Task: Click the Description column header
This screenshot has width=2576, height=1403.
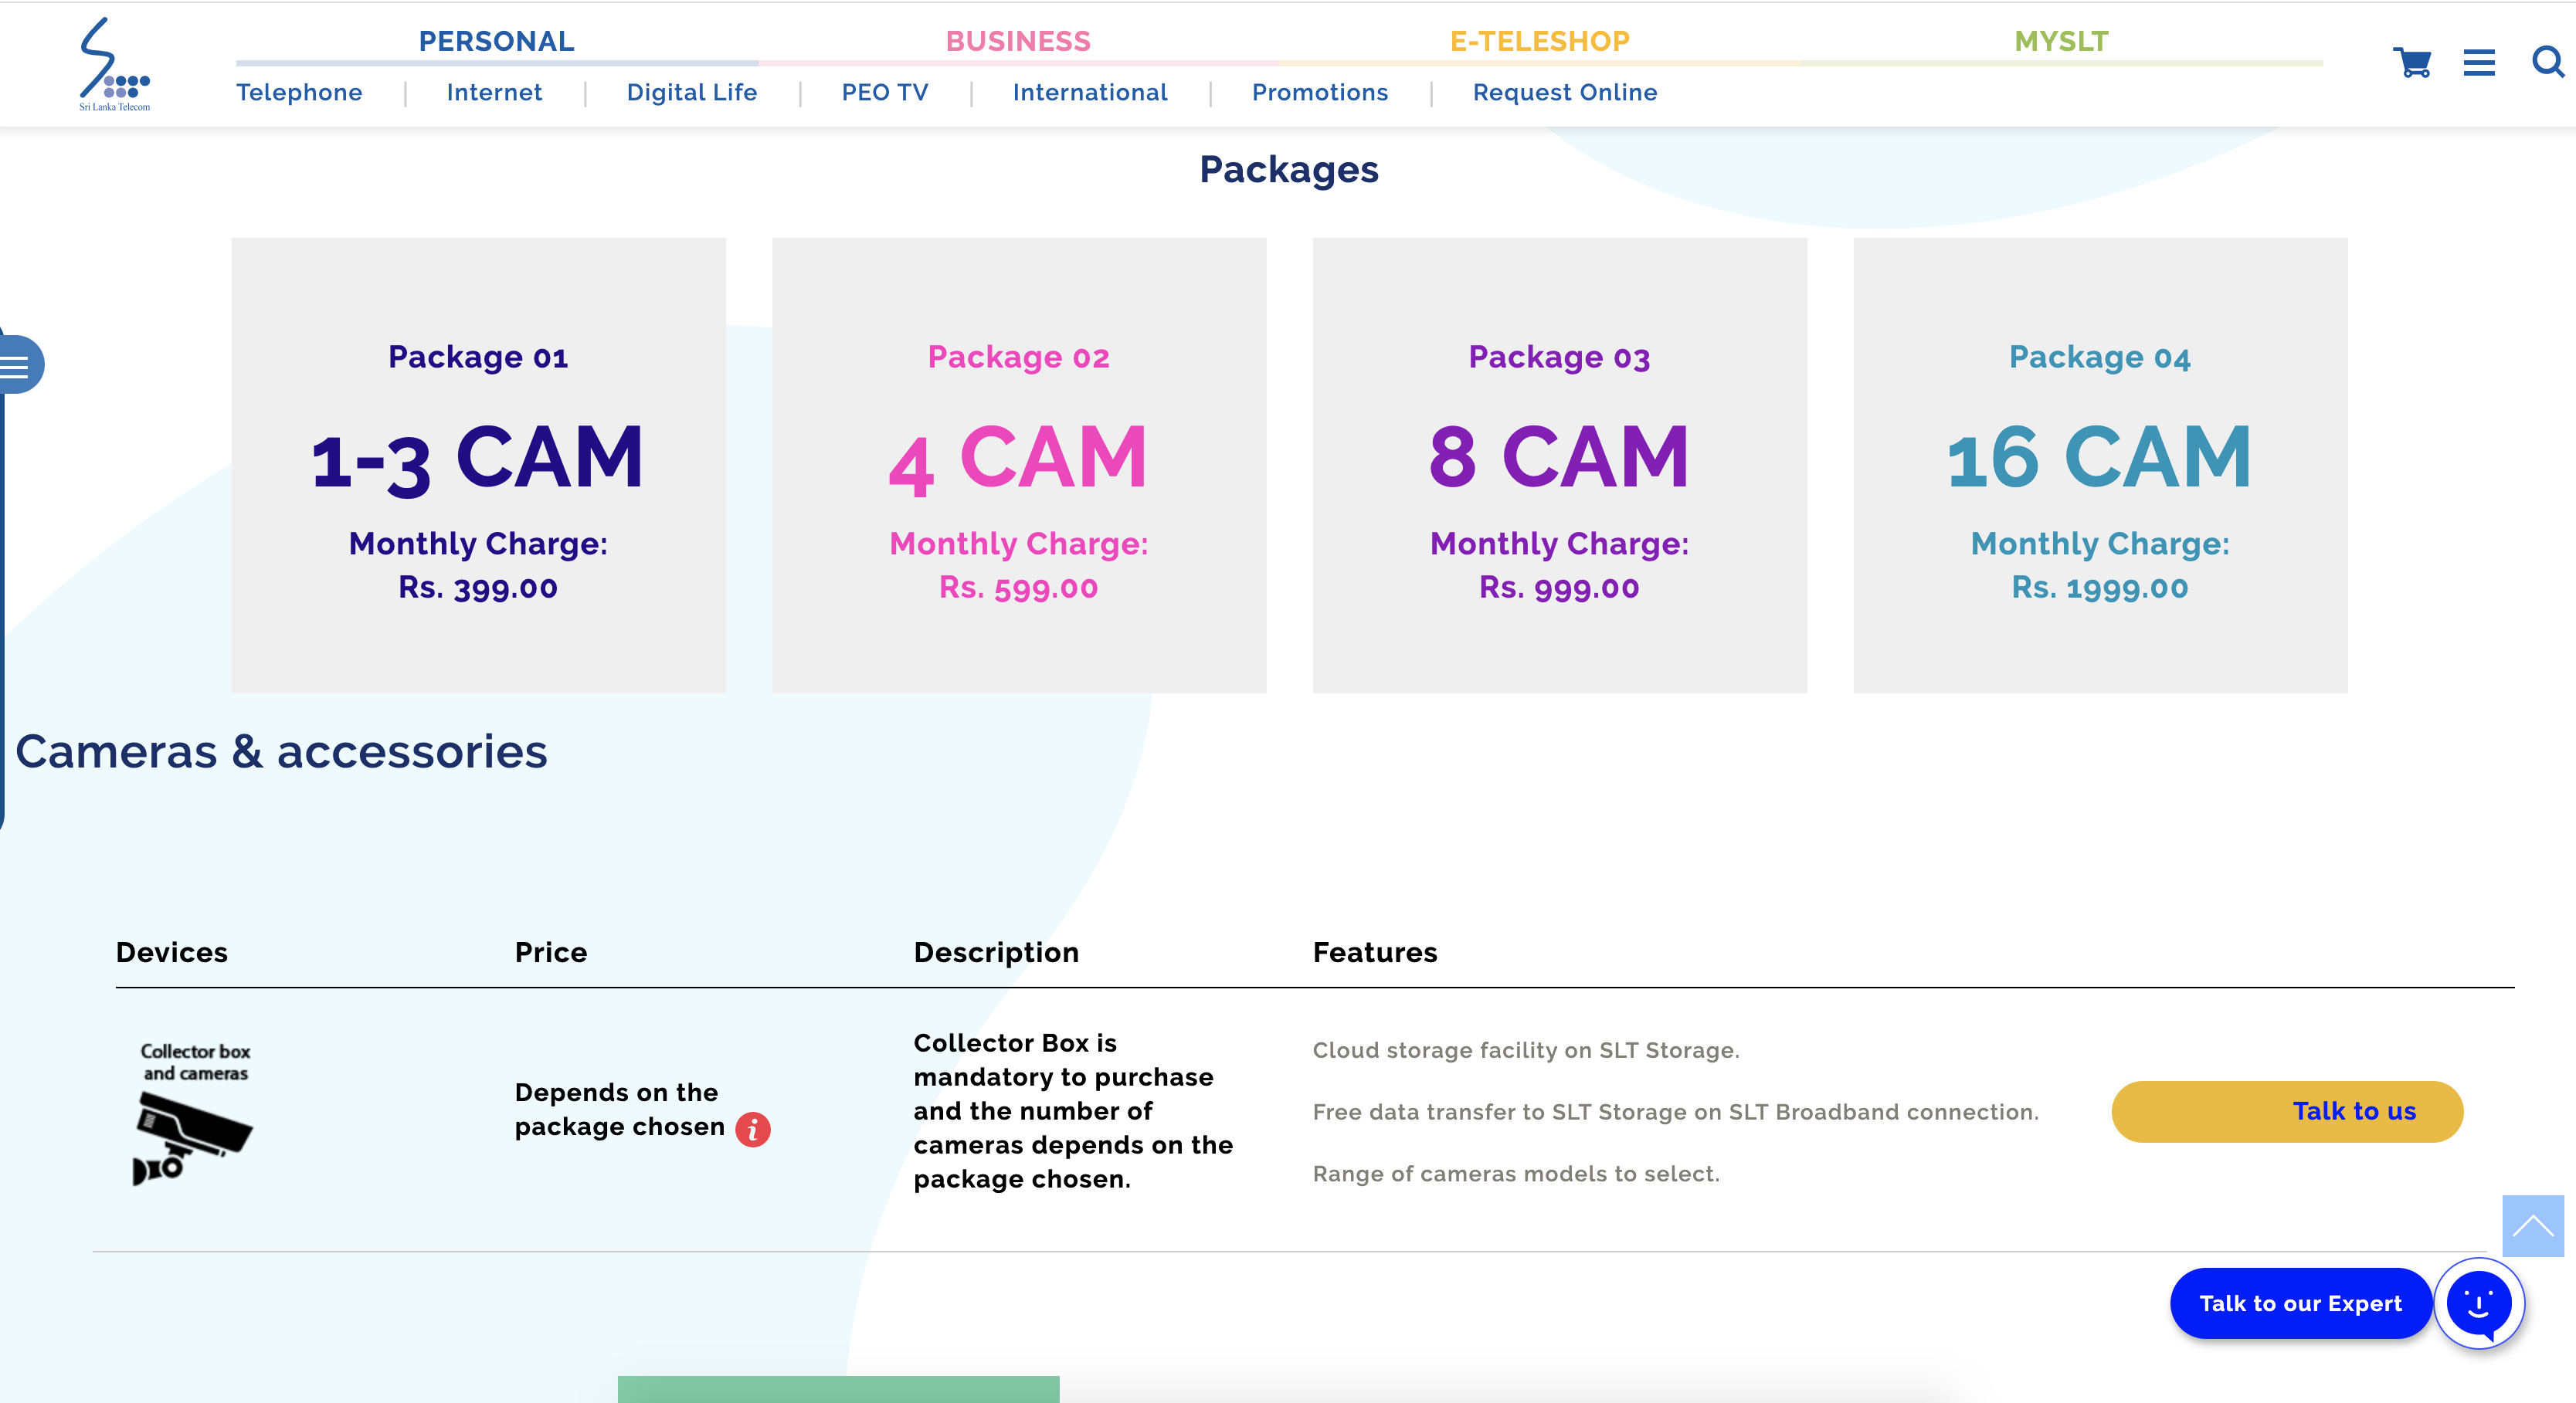Action: (x=996, y=952)
